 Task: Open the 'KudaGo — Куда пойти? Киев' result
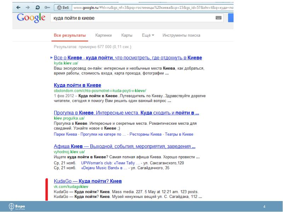point(87,181)
